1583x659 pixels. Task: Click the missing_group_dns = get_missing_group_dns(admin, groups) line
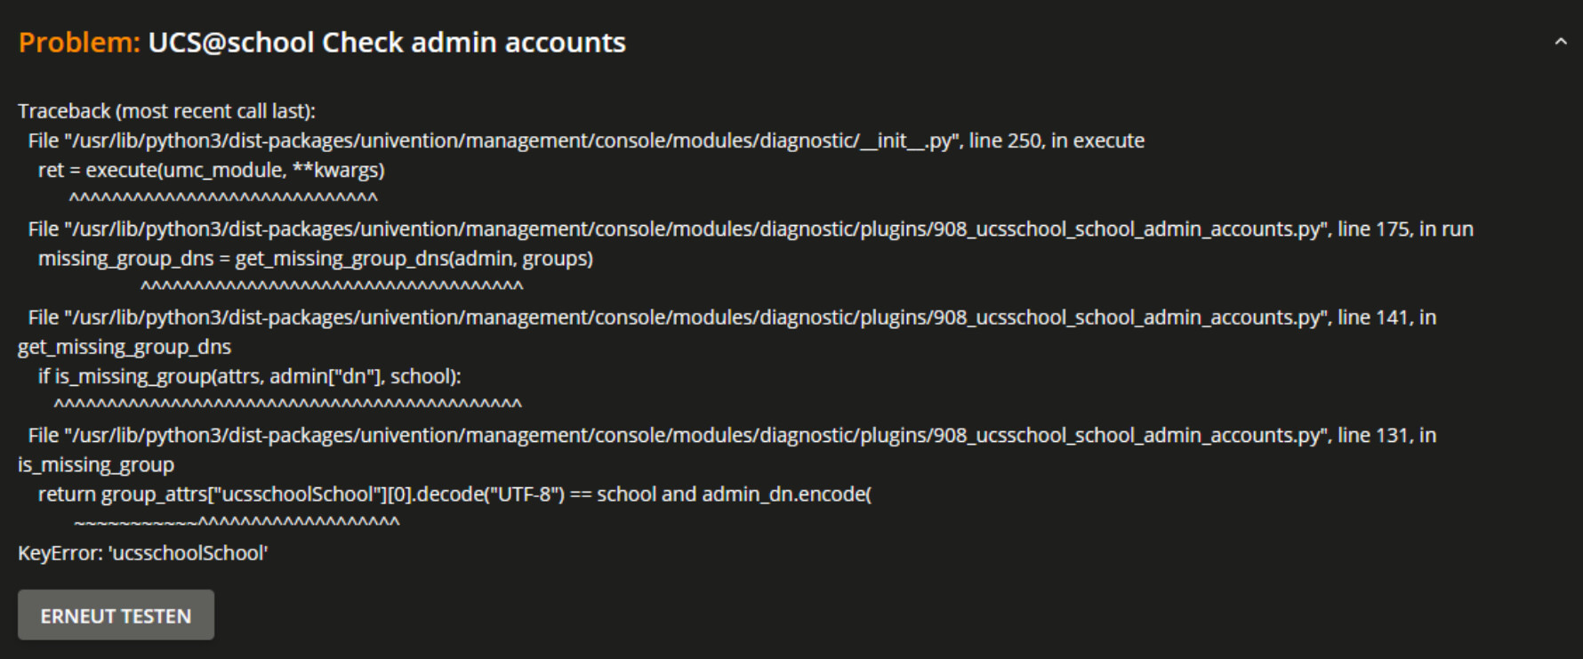(x=316, y=259)
